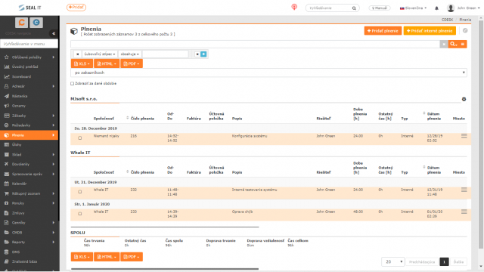Viewport: 484px width, 272px height.
Task: Open DMS in the sidebar
Action: [16, 252]
